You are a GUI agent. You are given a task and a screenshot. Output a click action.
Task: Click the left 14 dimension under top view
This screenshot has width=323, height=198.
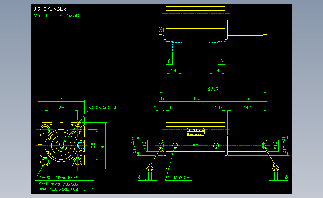pyautogui.click(x=174, y=71)
